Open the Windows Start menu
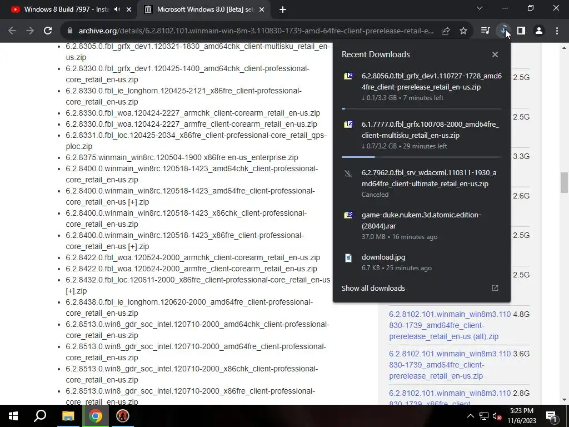 click(x=13, y=416)
